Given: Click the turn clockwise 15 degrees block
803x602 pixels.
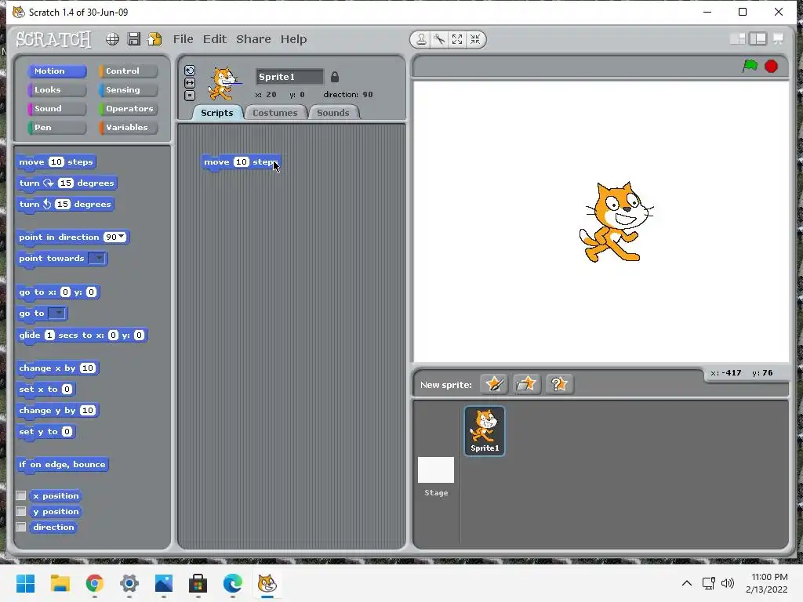Looking at the screenshot, I should pos(67,183).
